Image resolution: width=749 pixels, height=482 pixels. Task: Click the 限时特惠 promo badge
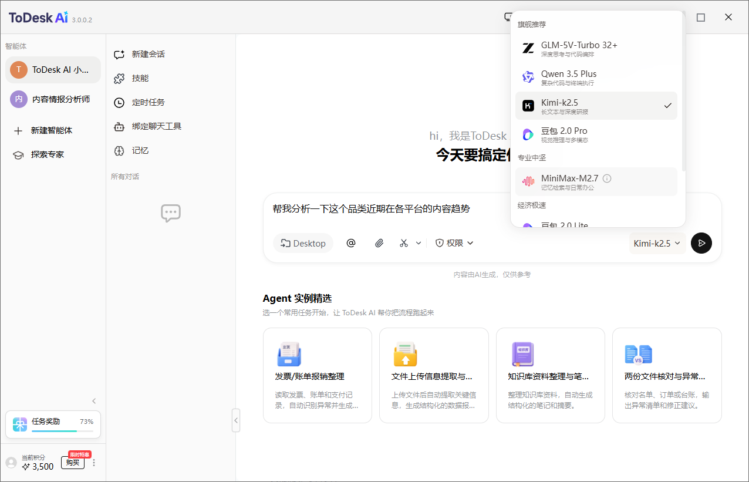(80, 454)
